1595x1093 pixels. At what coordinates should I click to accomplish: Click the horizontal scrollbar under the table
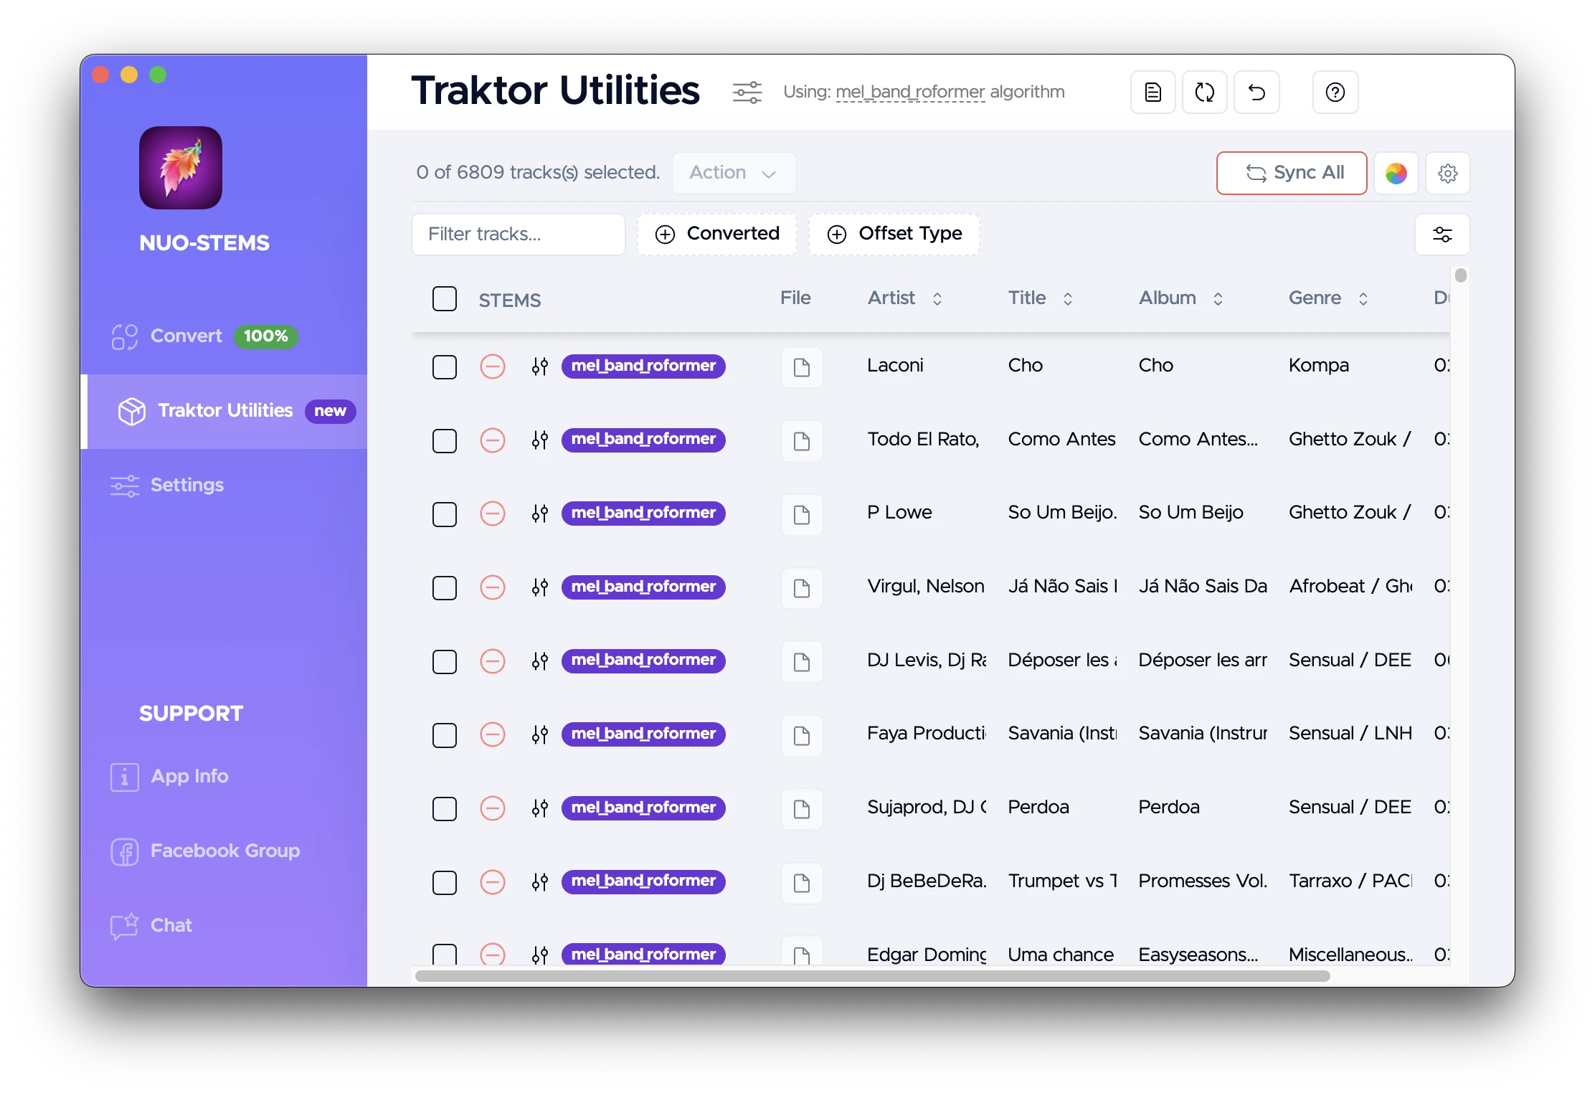click(872, 976)
